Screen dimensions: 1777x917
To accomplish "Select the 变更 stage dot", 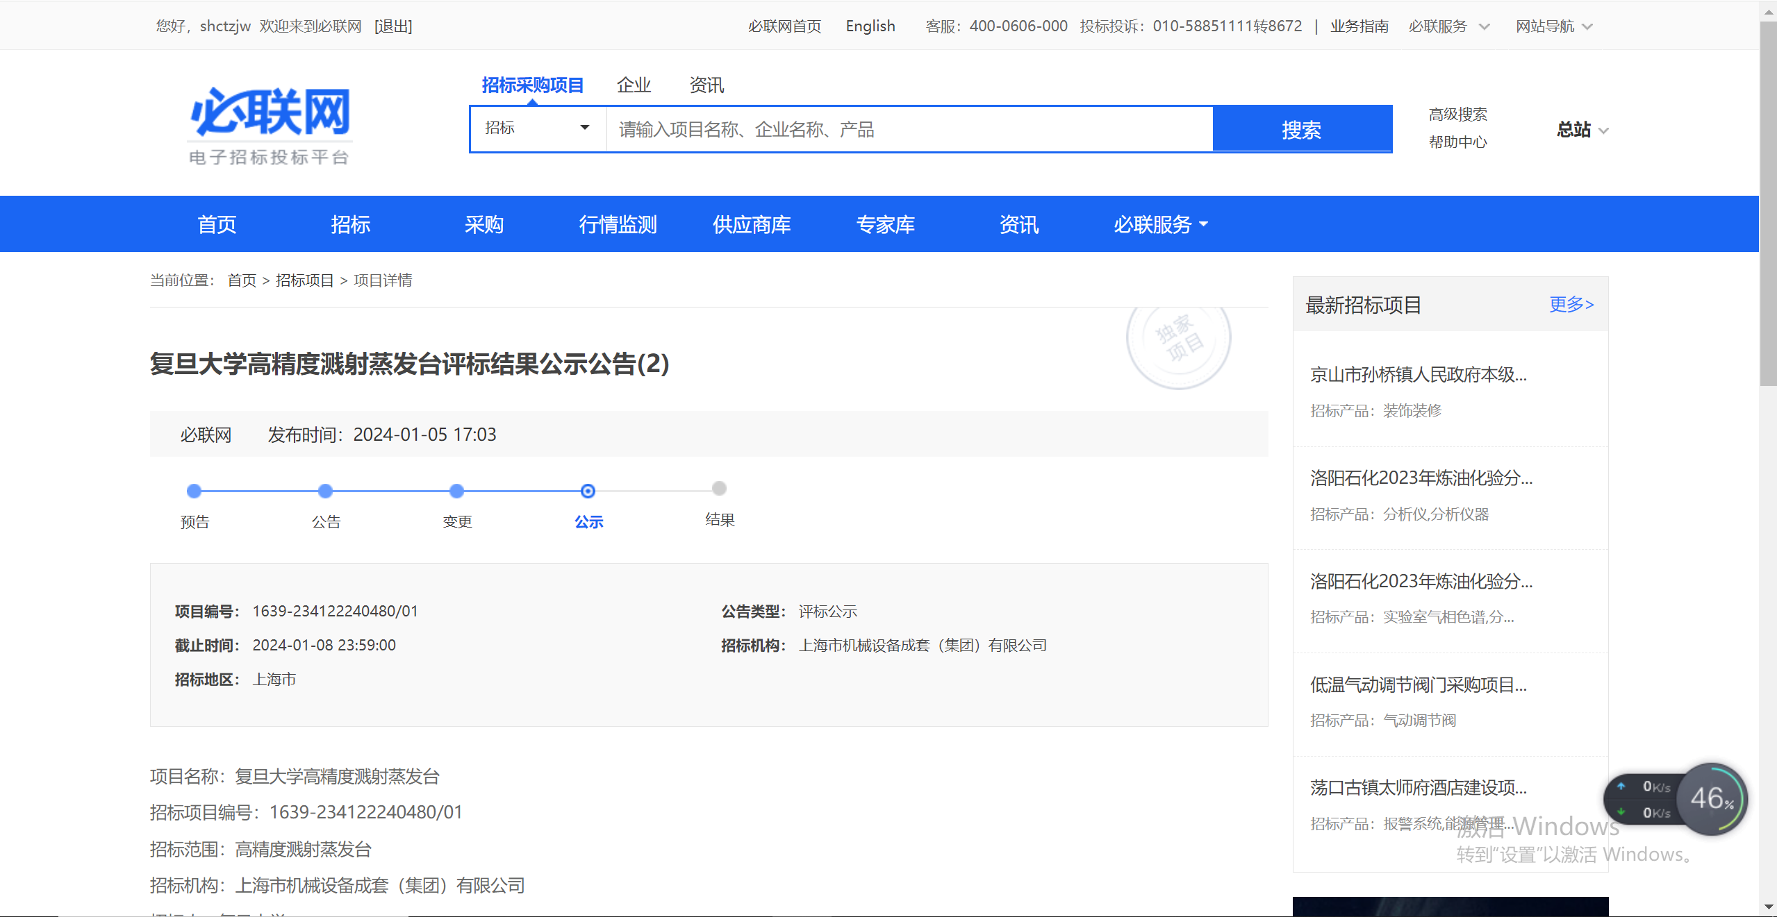I will tap(456, 491).
